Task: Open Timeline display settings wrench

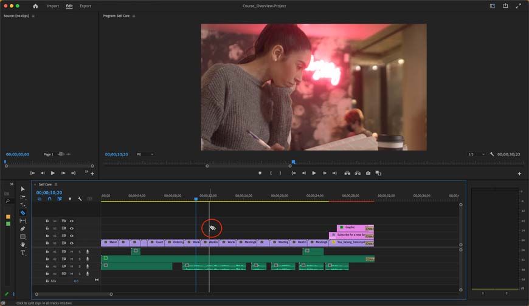Action: 80,199
